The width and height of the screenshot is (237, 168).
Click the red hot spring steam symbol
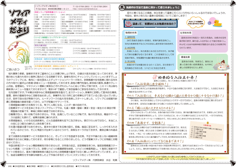[x=128, y=23]
